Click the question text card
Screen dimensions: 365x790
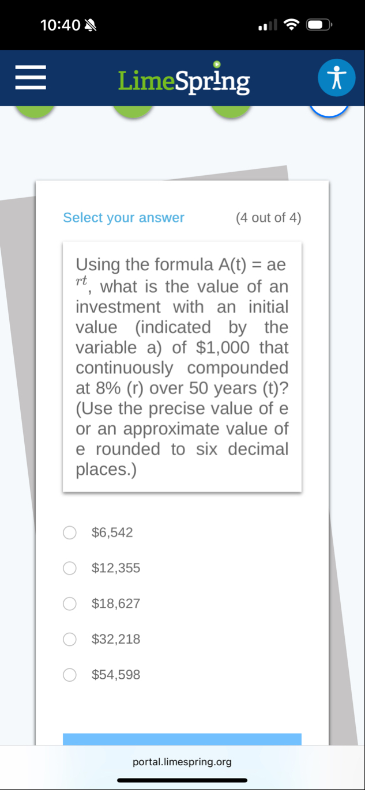[x=182, y=366]
